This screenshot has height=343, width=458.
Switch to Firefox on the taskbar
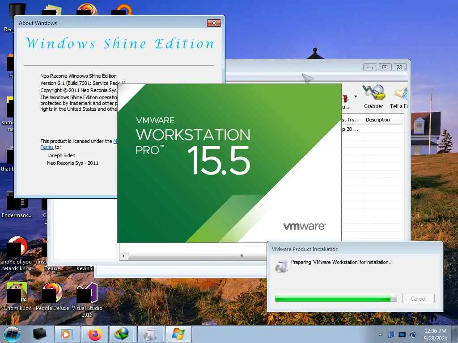[95, 334]
